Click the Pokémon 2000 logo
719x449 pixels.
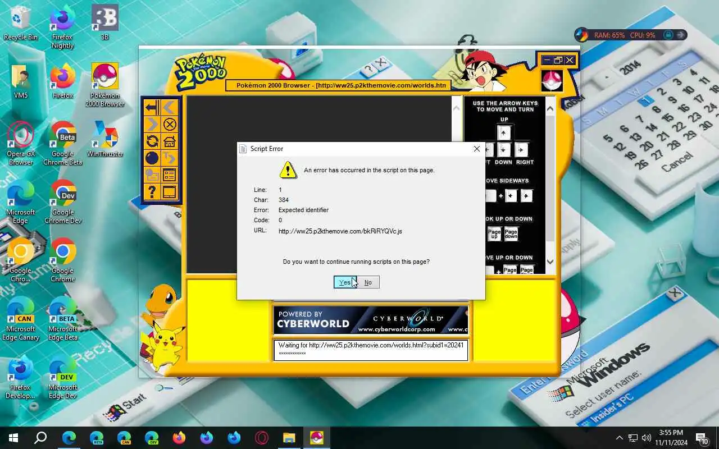click(x=201, y=72)
